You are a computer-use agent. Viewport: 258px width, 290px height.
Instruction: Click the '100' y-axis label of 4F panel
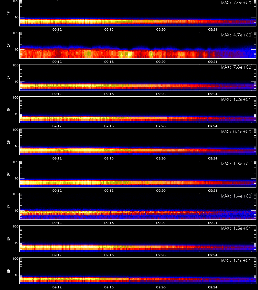pos(15,97)
